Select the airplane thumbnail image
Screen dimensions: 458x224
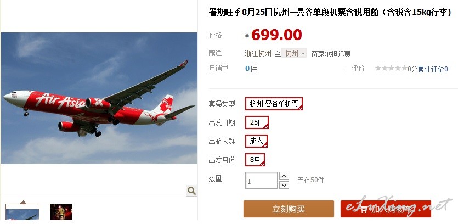[x=22, y=212]
